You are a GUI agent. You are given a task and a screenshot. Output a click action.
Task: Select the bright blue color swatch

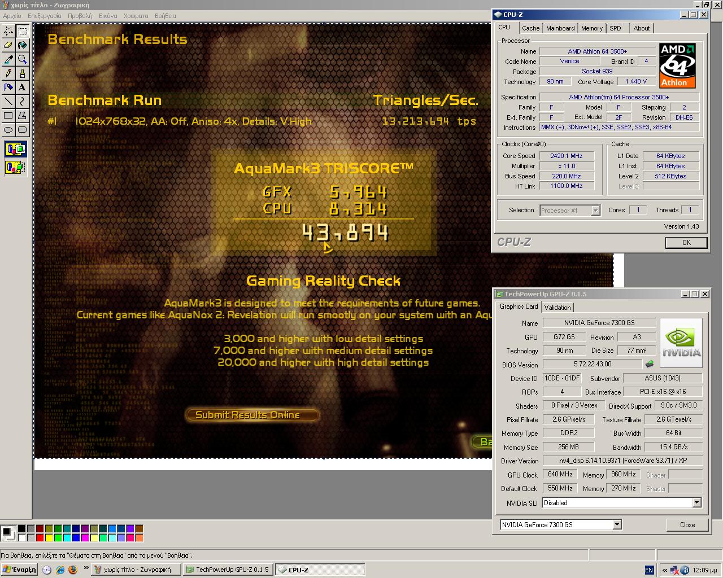pos(76,537)
